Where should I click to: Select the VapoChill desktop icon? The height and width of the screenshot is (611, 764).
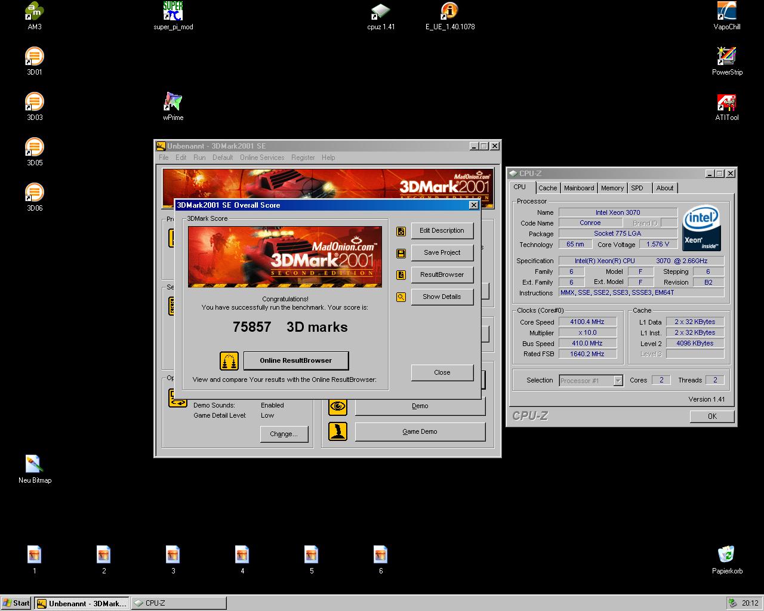click(727, 11)
